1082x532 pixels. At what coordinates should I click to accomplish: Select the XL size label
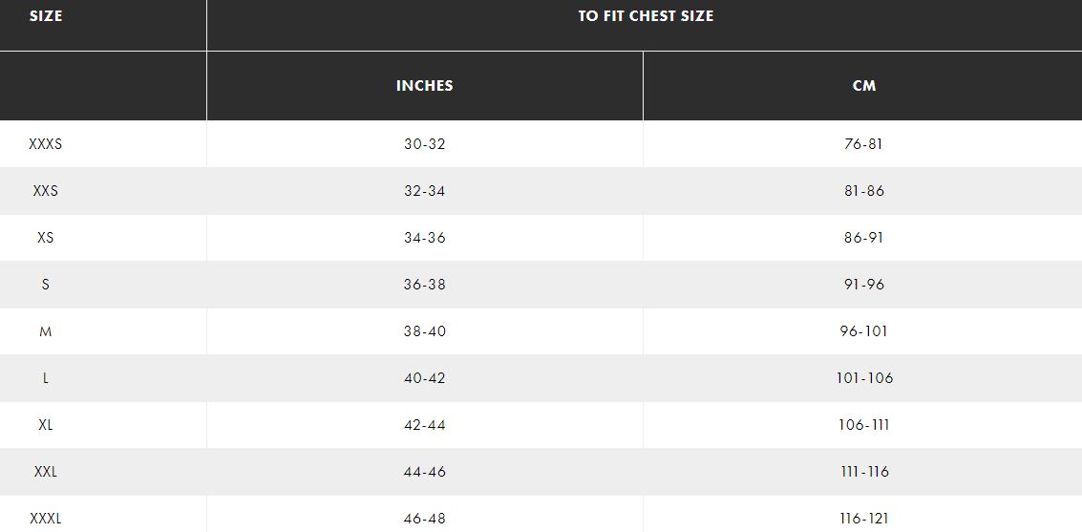tap(46, 425)
